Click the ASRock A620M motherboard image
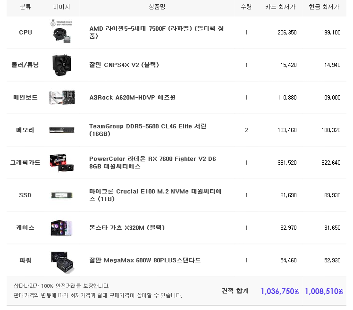 [61, 98]
